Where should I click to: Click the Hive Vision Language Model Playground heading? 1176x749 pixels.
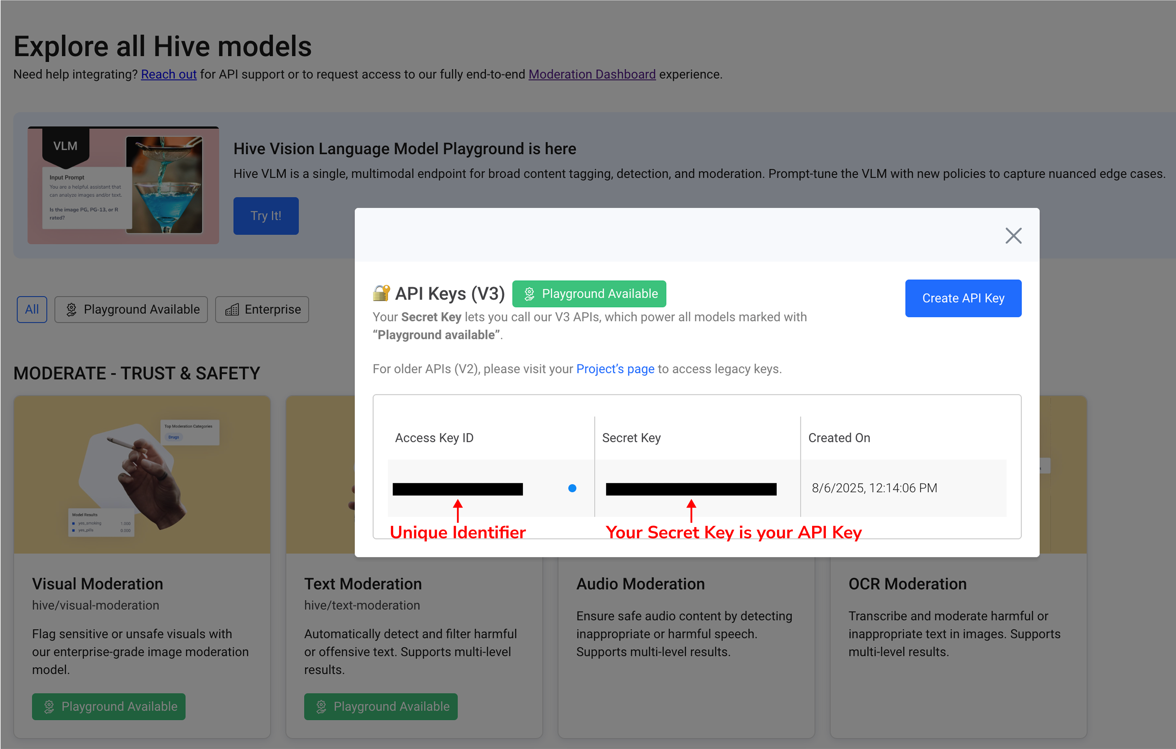[x=405, y=149]
